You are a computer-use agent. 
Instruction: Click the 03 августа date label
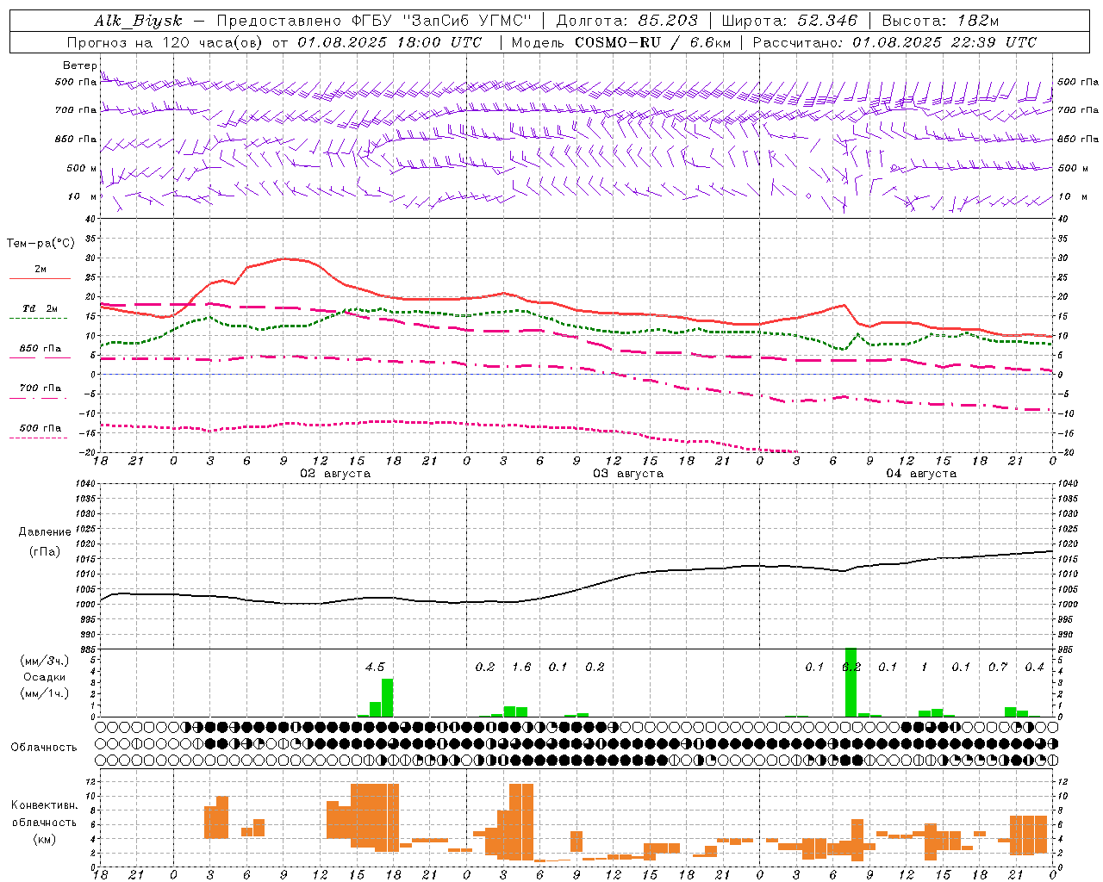pos(628,474)
